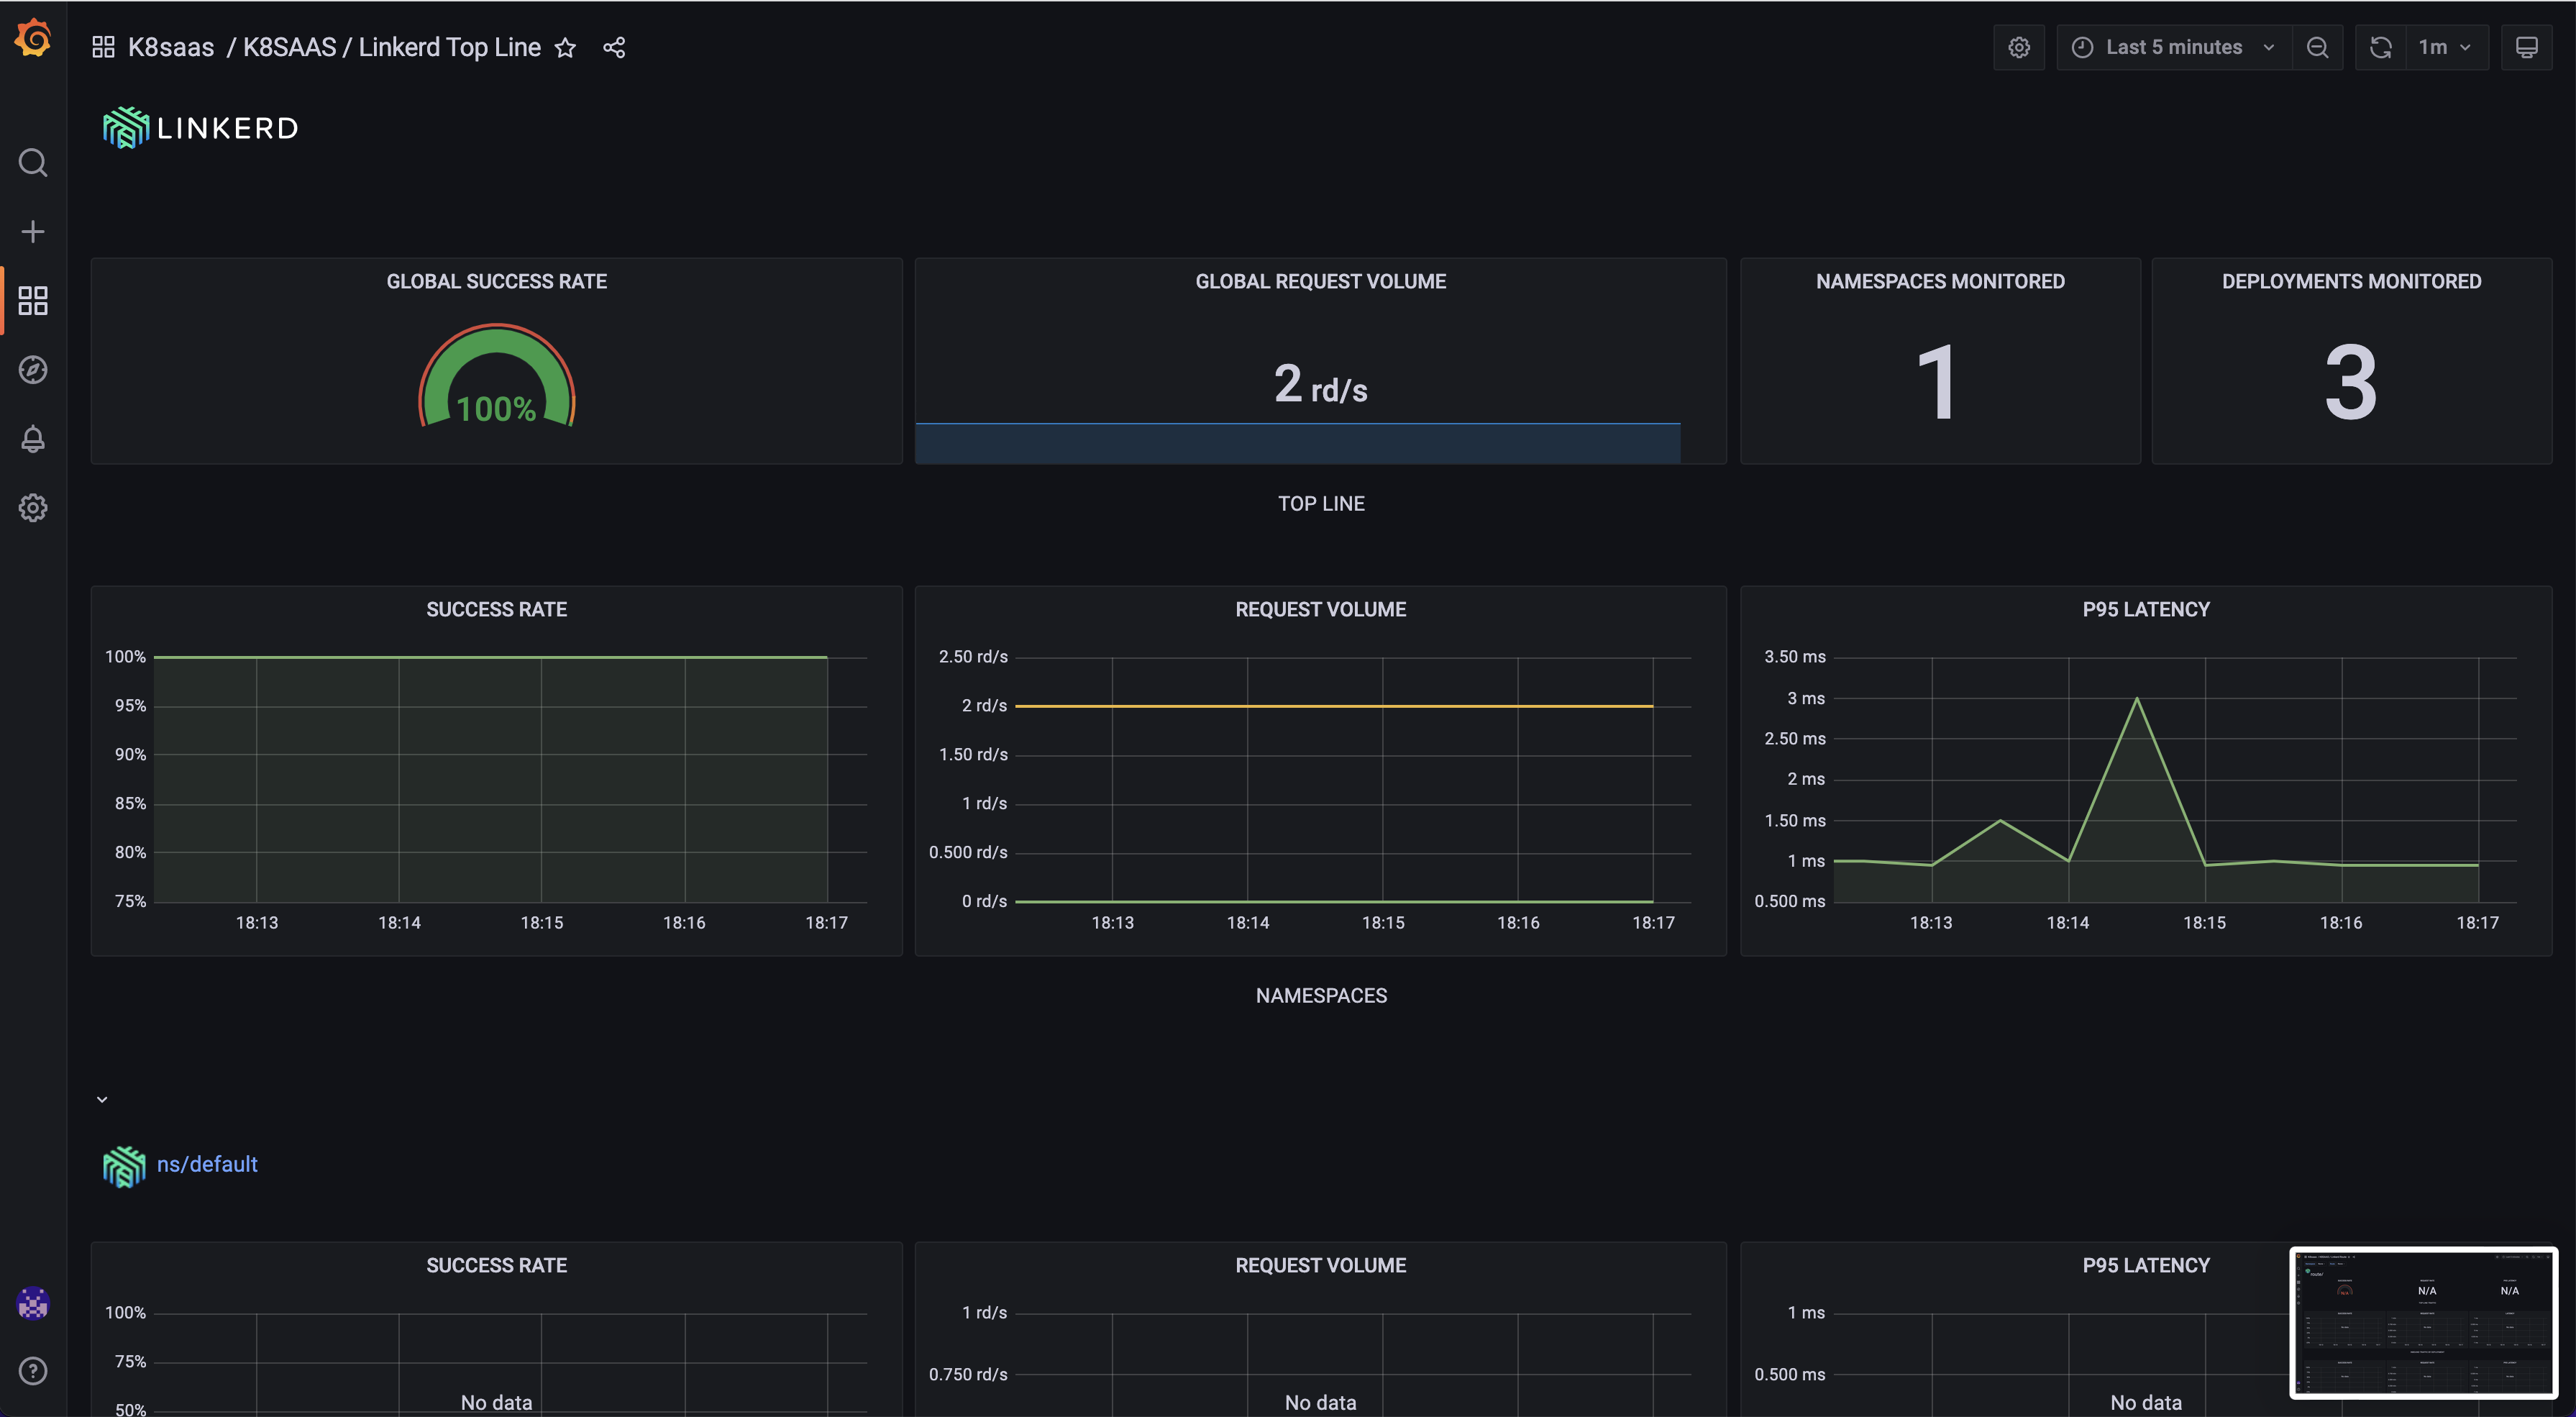This screenshot has height=1417, width=2576.
Task: Open the search dashboards icon in sidebar
Action: click(33, 162)
